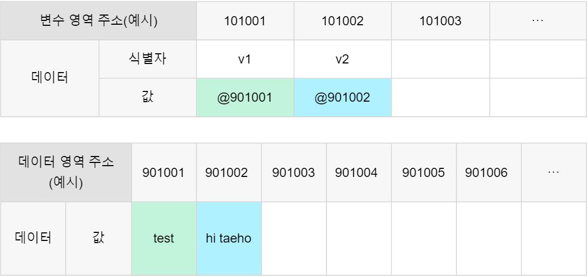The height and width of the screenshot is (277, 588).
Task: Click the 식별자 row label
Action: (147, 59)
